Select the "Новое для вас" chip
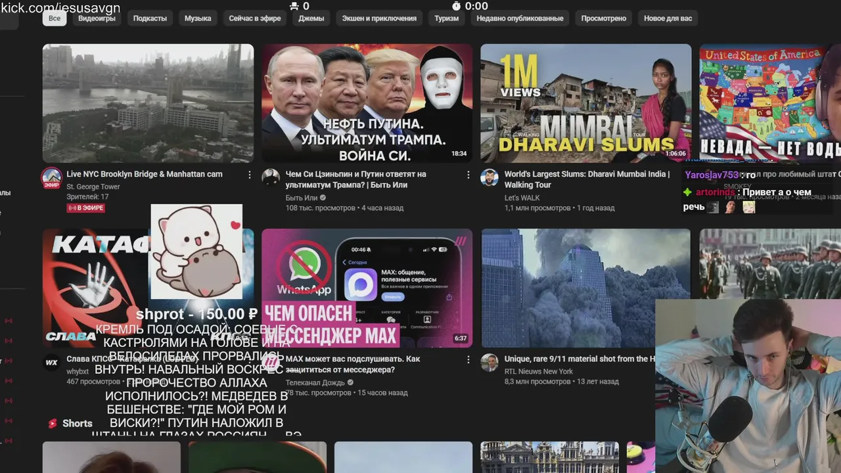841x473 pixels. tap(668, 18)
